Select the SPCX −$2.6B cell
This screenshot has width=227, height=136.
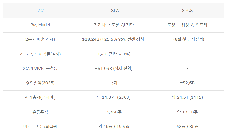187,83
